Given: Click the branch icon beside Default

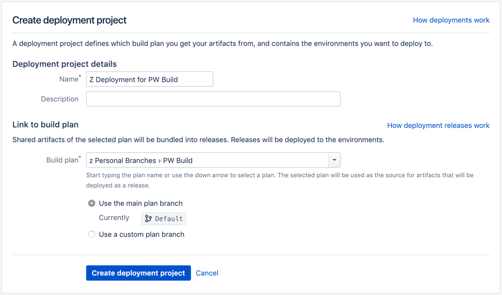Looking at the screenshot, I should (148, 219).
